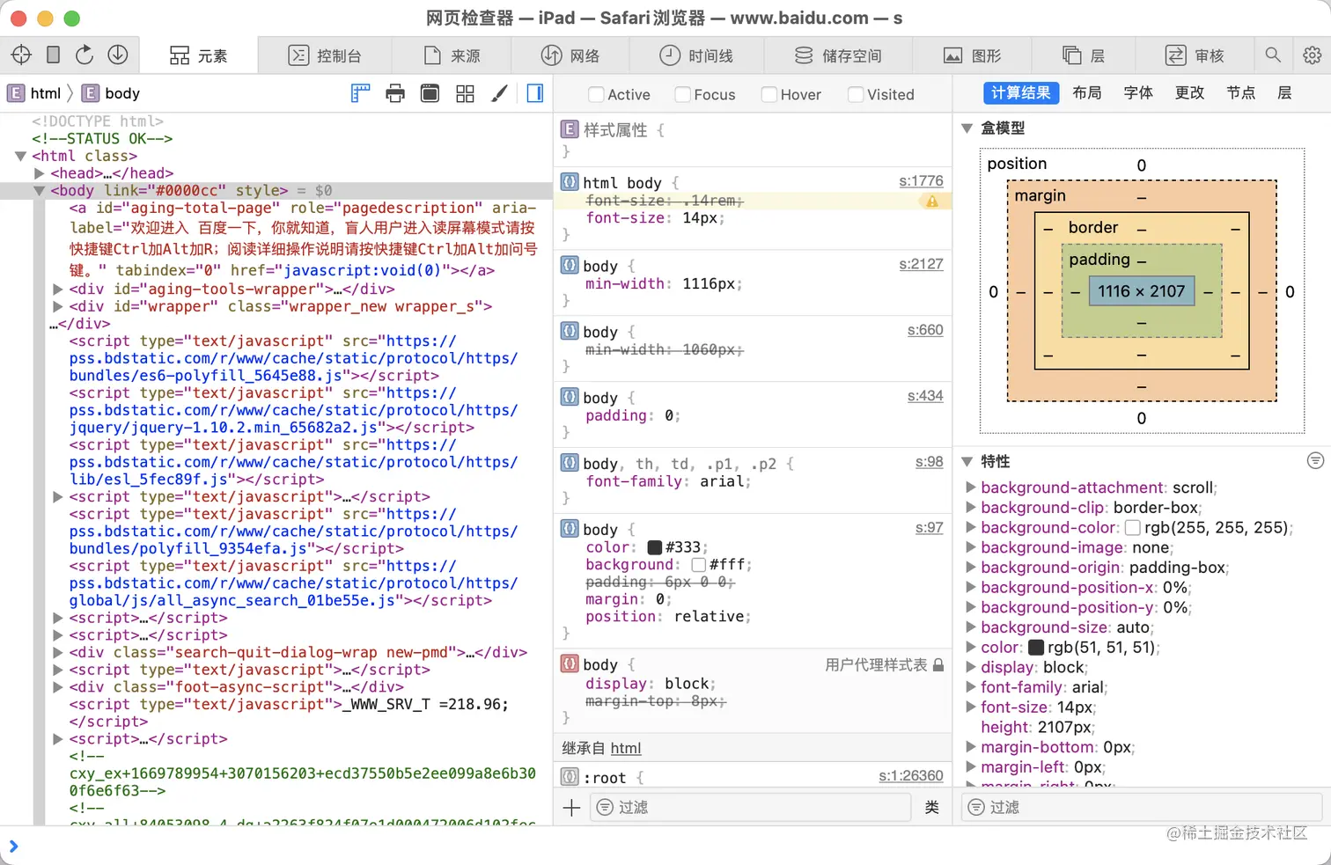1331x865 pixels.
Task: Open the 来源 tab
Action: [452, 55]
